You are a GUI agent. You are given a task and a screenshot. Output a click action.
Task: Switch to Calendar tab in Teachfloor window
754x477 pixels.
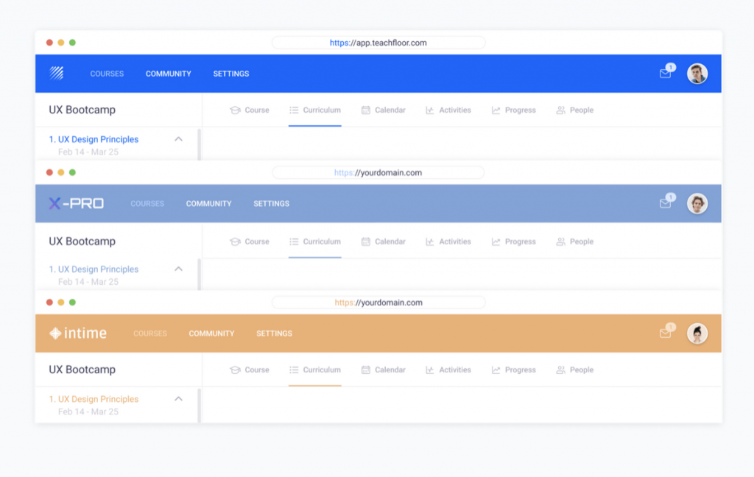pyautogui.click(x=384, y=110)
